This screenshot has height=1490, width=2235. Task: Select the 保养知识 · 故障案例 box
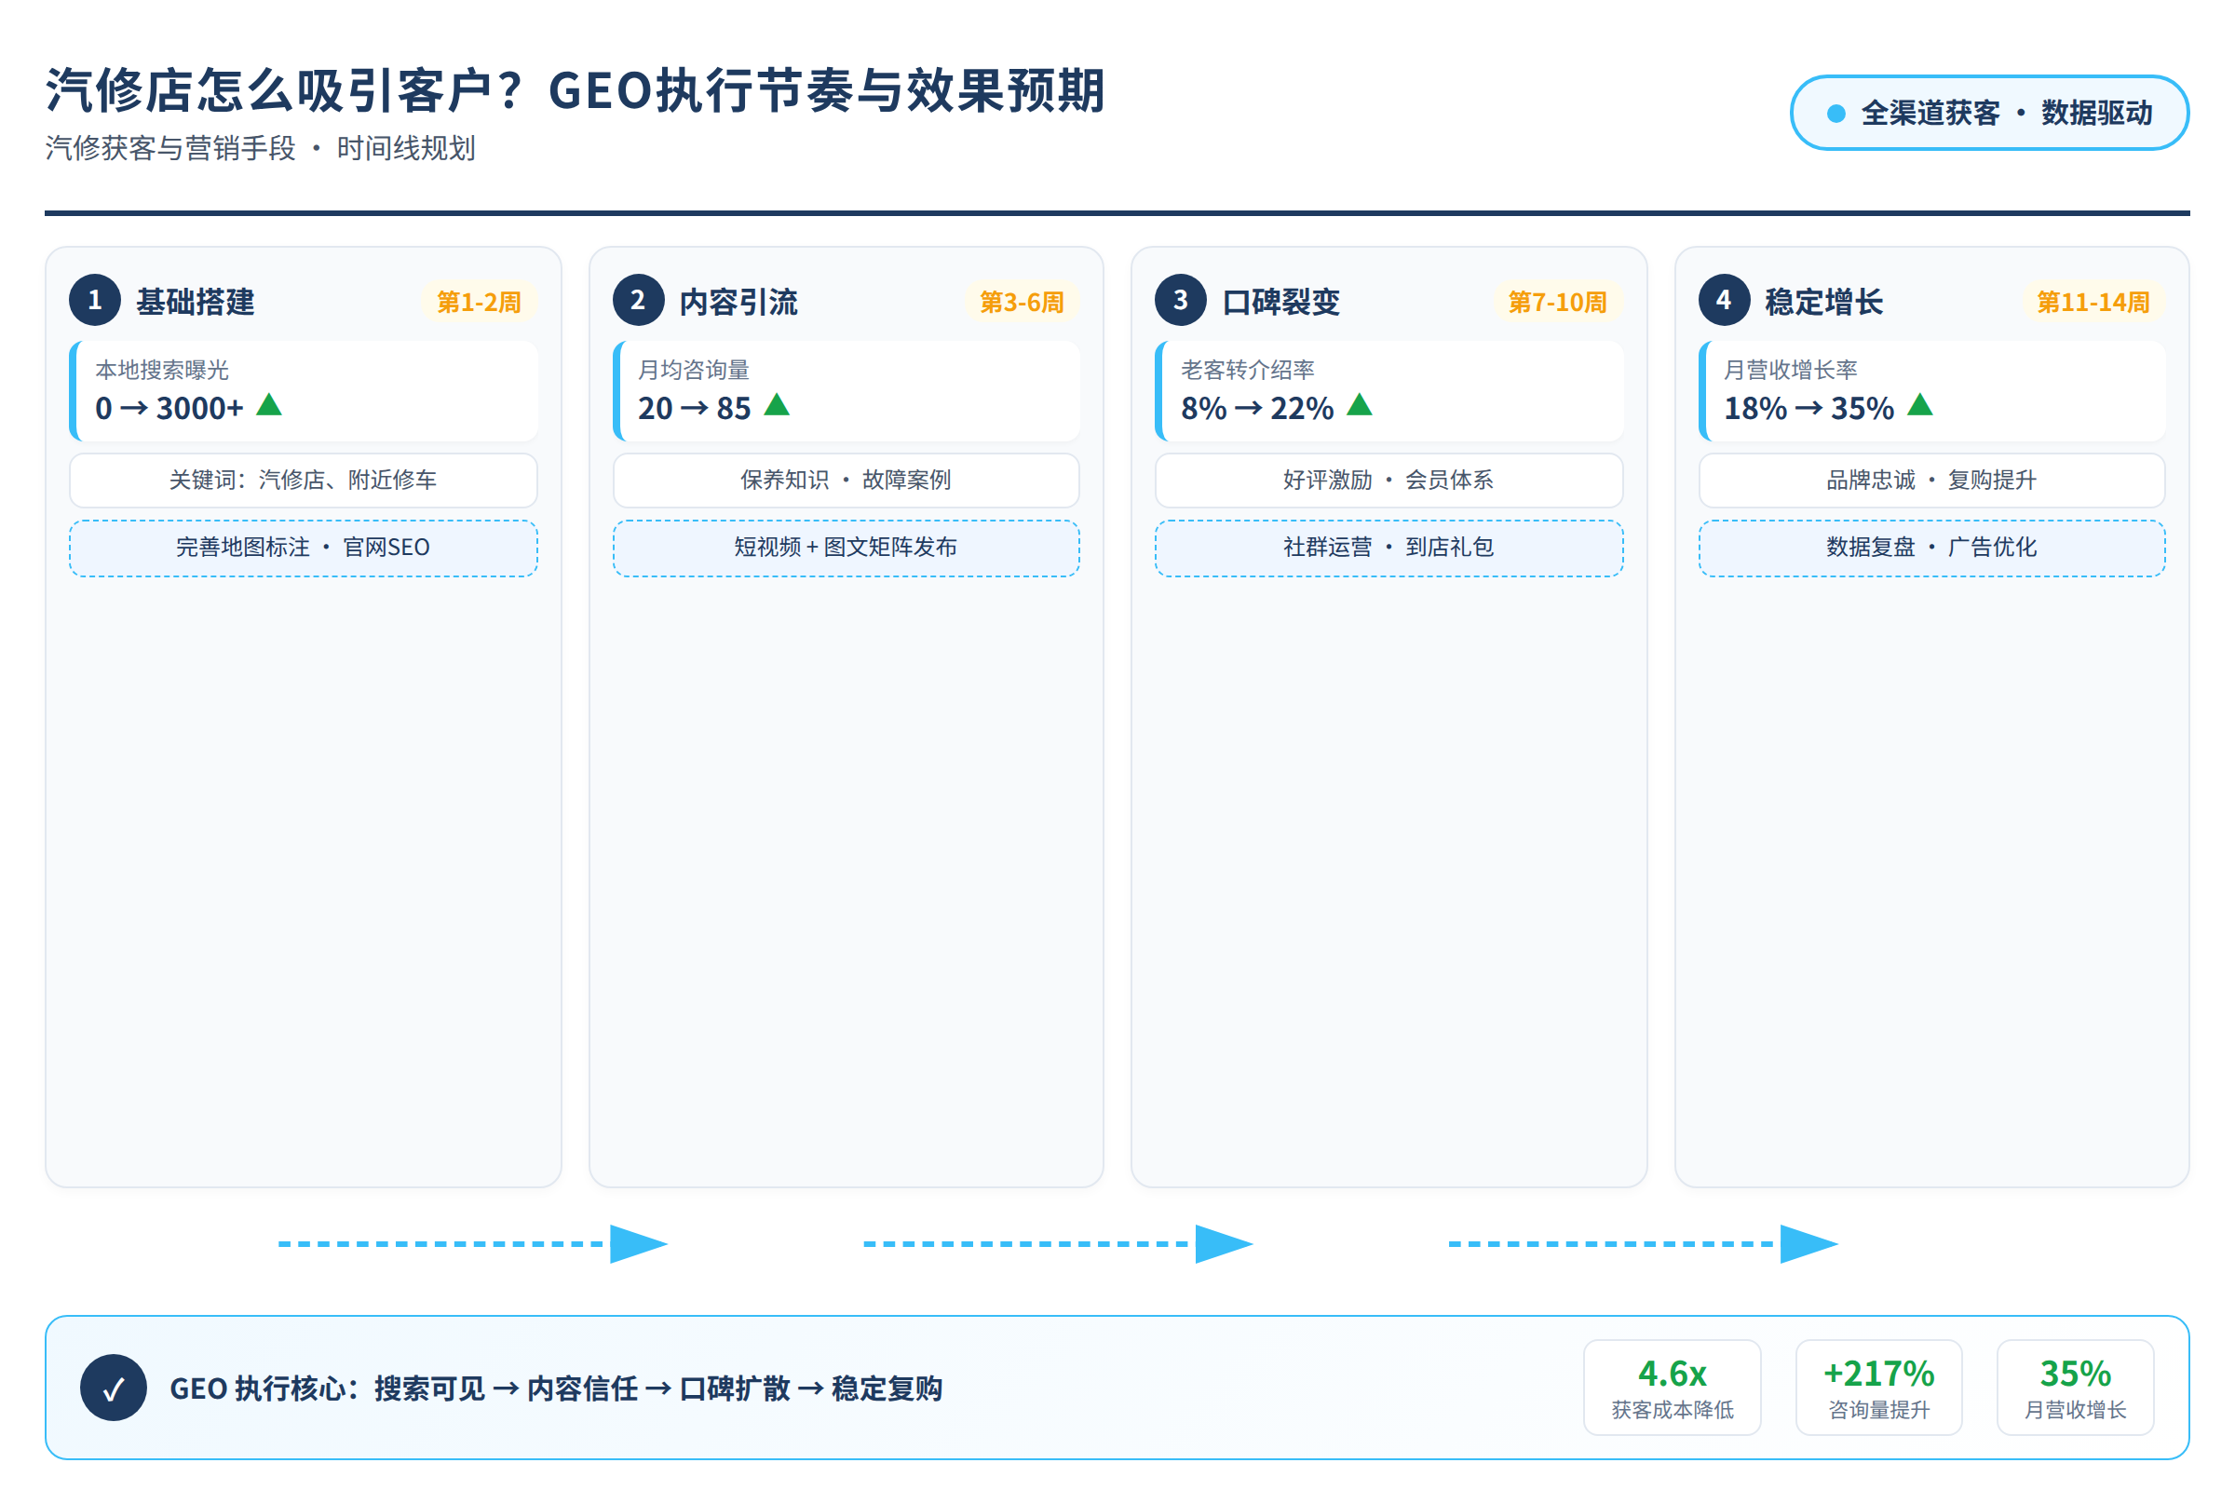[x=846, y=480]
